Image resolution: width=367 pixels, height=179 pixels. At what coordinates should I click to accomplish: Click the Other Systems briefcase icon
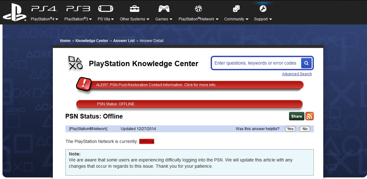(x=134, y=9)
